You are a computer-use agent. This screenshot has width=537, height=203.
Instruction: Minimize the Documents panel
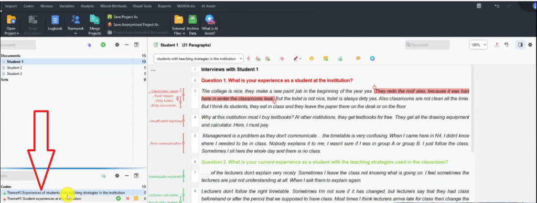tap(126, 45)
